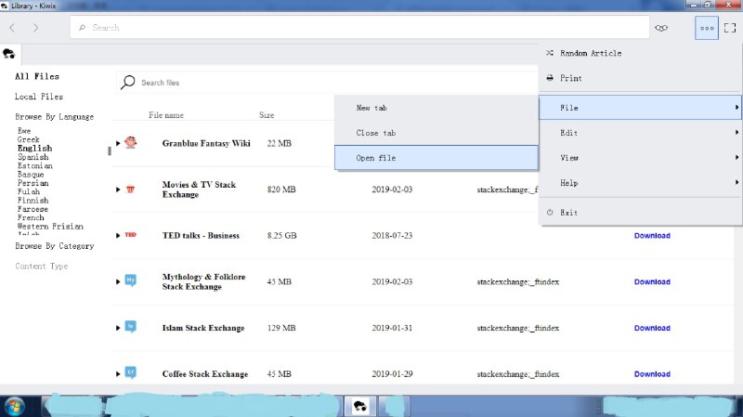The width and height of the screenshot is (743, 417).
Task: Filter by Greek language
Action: click(x=29, y=140)
